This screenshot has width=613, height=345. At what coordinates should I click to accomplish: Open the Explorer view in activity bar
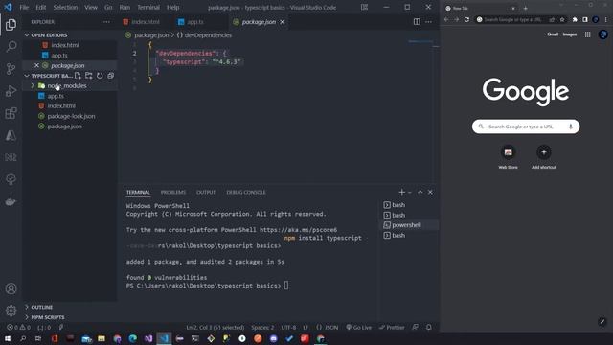(x=11, y=25)
